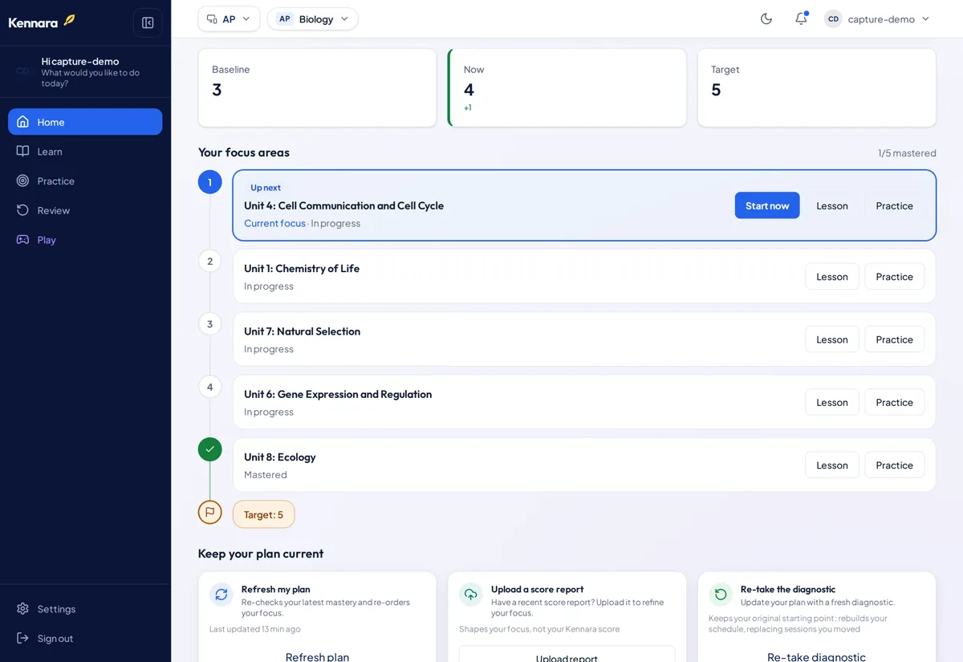Open the AP exam dropdown

pos(229,18)
